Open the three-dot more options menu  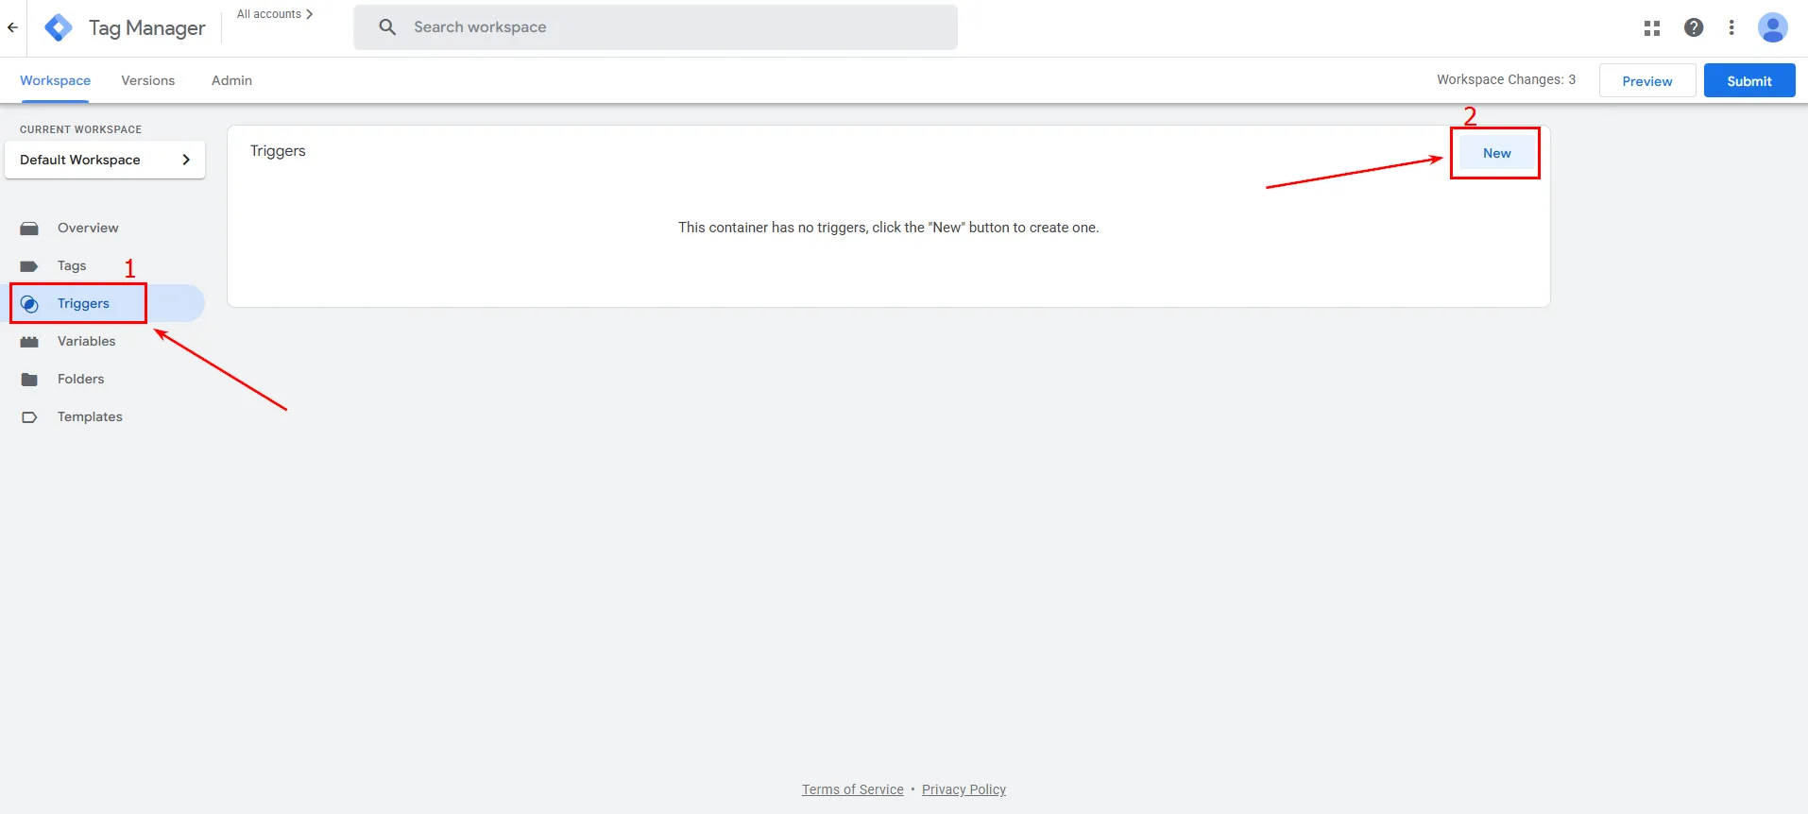(1731, 27)
